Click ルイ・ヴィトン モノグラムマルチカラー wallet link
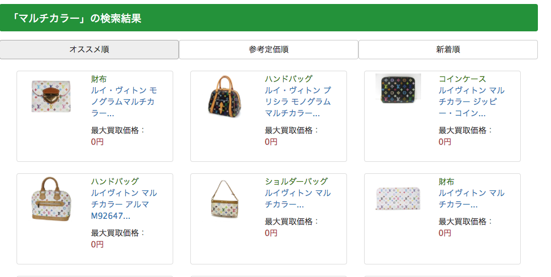The width and height of the screenshot is (551, 277). [x=123, y=101]
